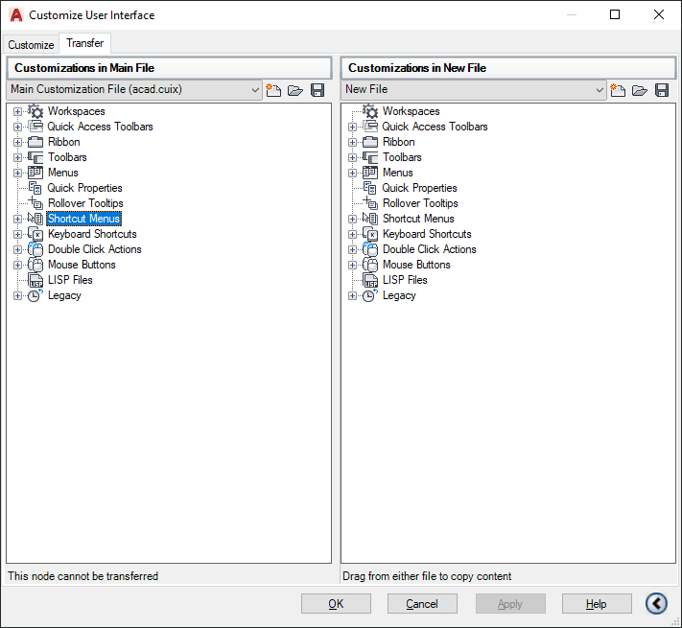
Task: Create new customization file in main file panel
Action: coord(273,90)
